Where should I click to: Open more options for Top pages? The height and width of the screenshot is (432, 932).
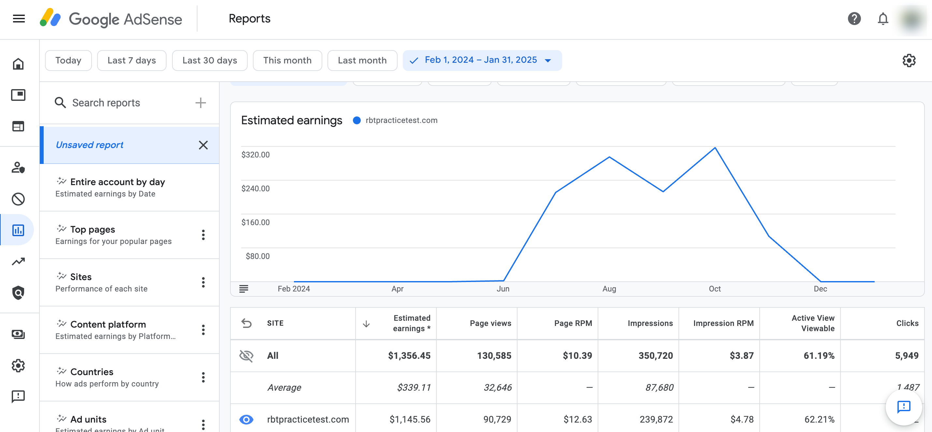(x=203, y=235)
